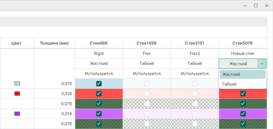Click the Стек468 column header

click(99, 43)
